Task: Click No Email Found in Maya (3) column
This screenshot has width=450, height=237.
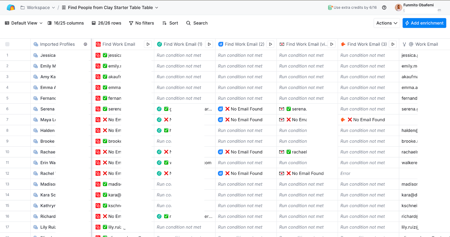Action: coord(369,120)
